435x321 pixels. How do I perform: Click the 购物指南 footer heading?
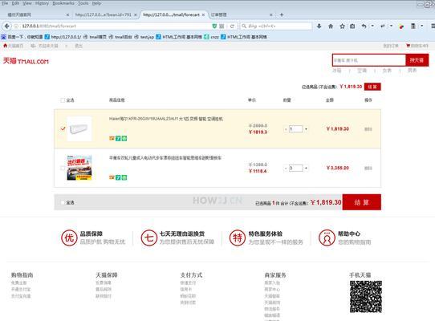pos(22,275)
